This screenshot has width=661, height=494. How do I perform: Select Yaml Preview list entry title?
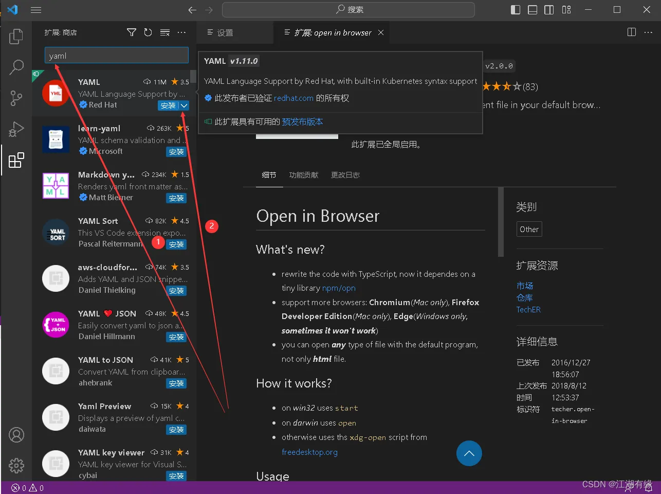point(104,407)
